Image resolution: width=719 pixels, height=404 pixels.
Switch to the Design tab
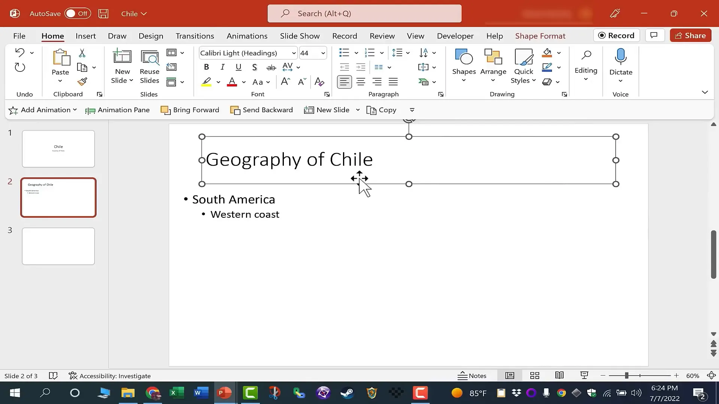point(151,36)
